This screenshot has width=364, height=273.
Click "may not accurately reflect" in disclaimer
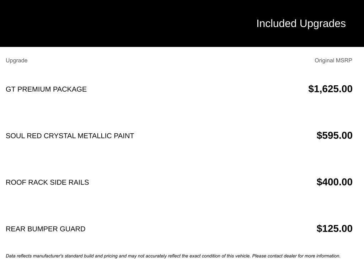153,256
